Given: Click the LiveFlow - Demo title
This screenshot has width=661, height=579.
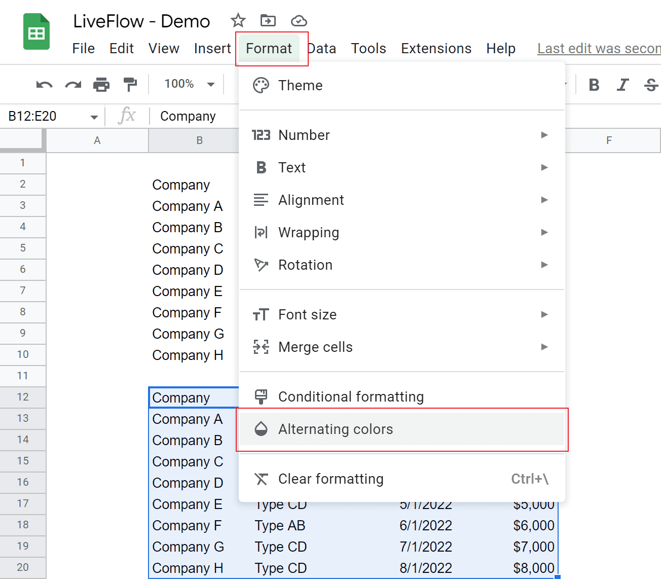Looking at the screenshot, I should [141, 21].
